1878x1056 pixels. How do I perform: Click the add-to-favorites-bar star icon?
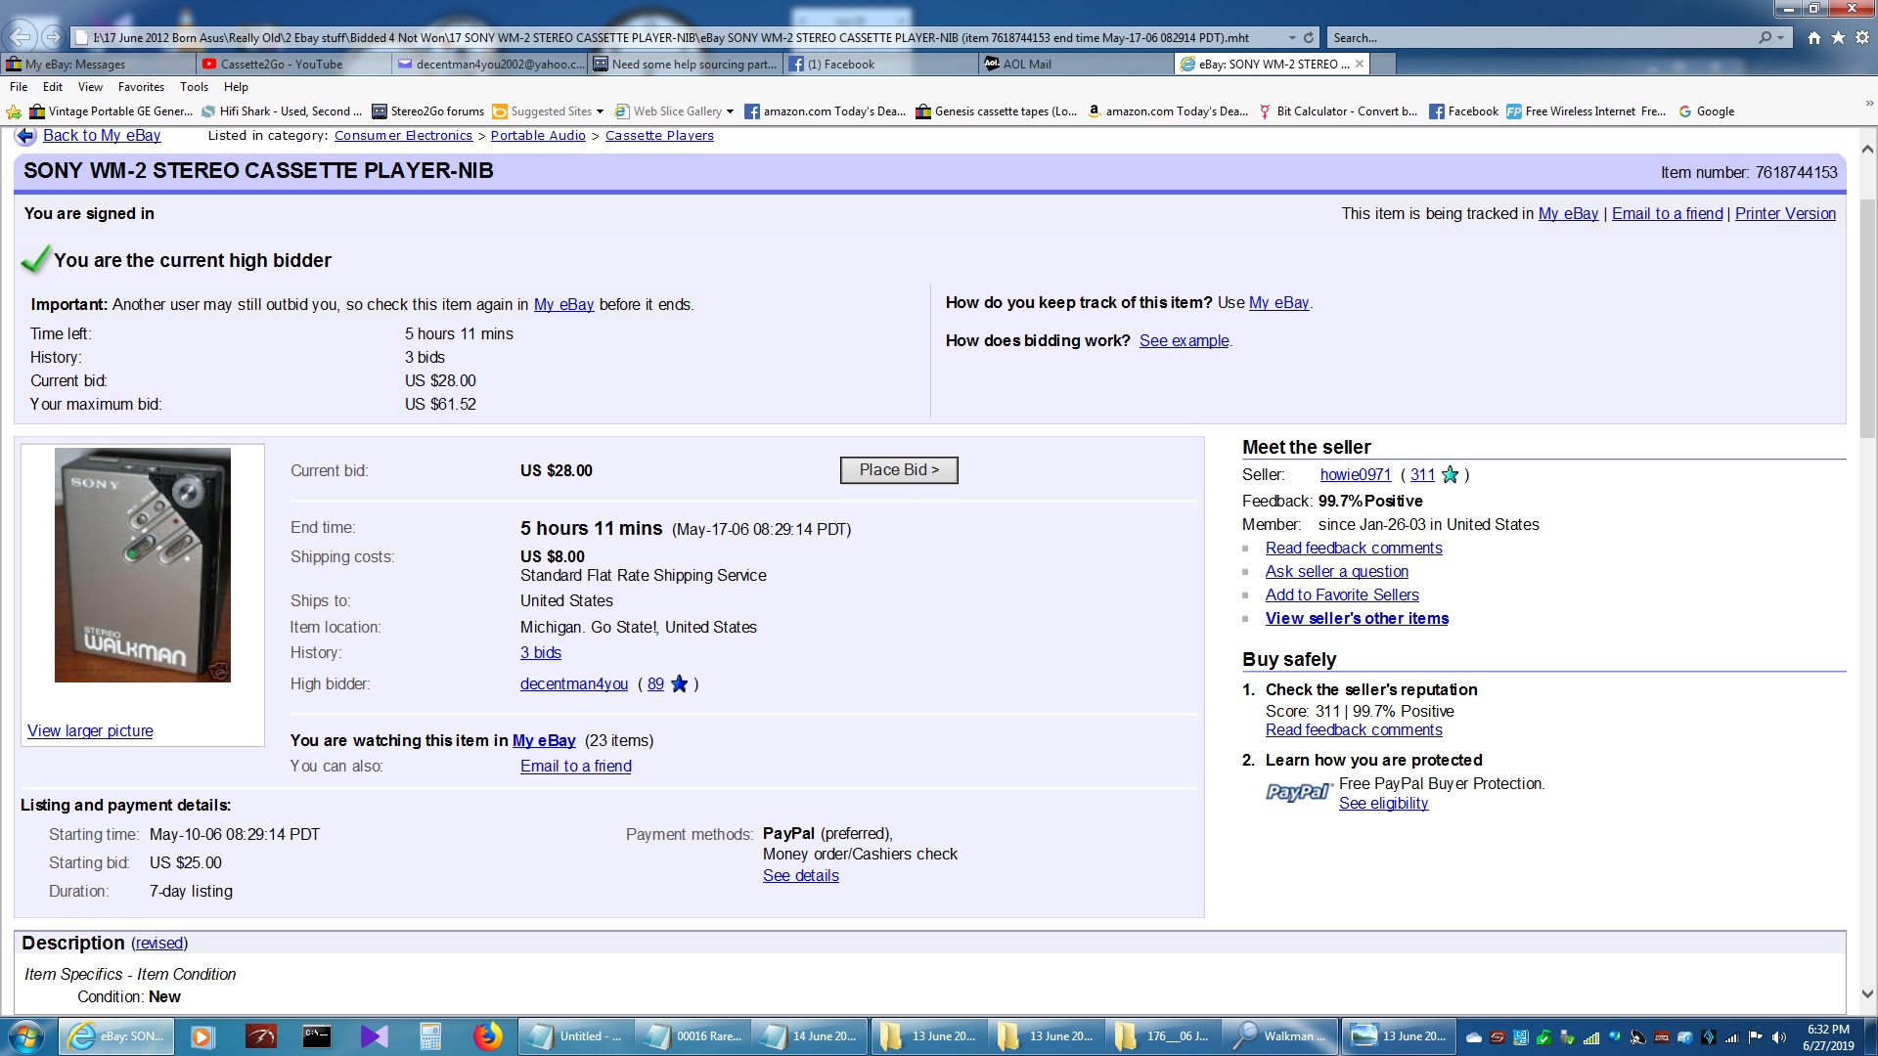(14, 111)
